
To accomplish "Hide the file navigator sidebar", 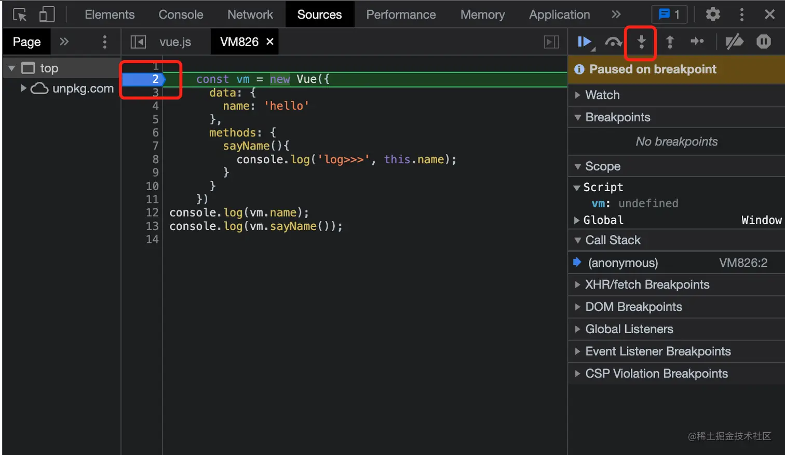I will coord(138,42).
